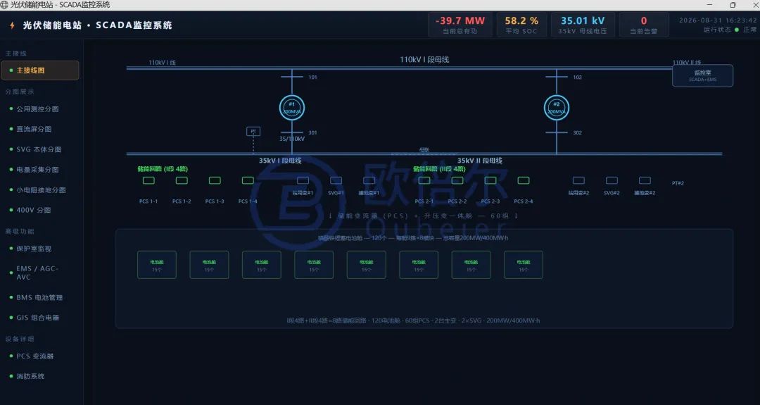
Task: Restore the SCADA window size
Action: click(733, 5)
